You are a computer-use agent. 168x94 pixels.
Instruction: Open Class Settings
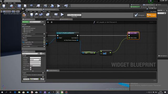[48, 15]
